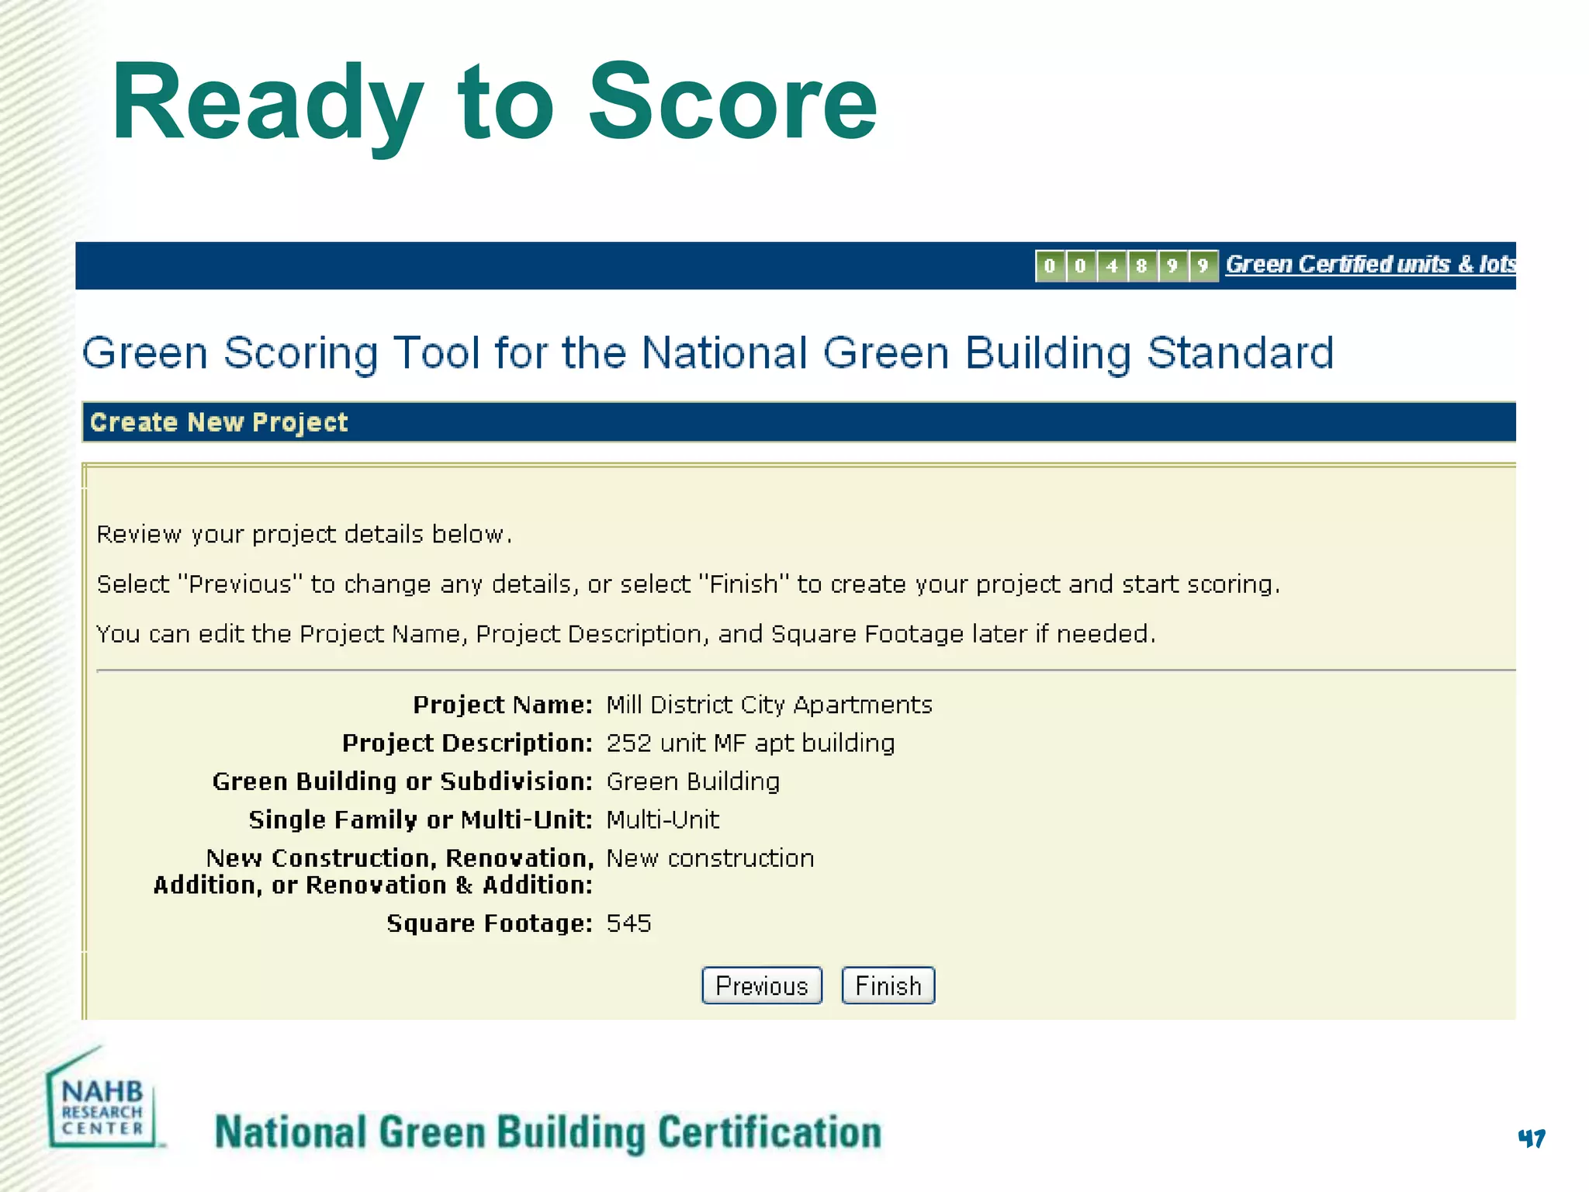The height and width of the screenshot is (1192, 1589).
Task: Click the 252 unit MF apt building text
Action: pos(750,743)
